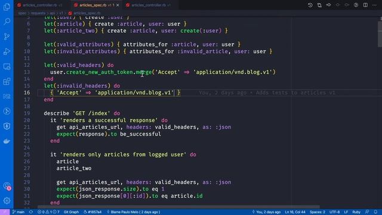Click the run circle icon in editor toolbar
Image resolution: width=382 pixels, height=215 pixels.
tap(356, 5)
